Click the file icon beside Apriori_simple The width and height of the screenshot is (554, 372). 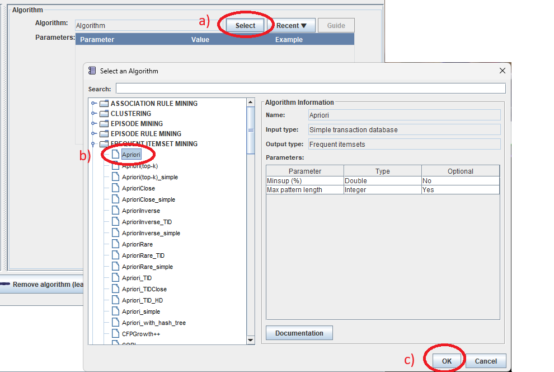pos(115,311)
